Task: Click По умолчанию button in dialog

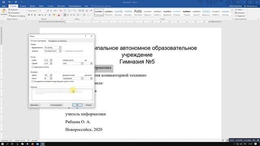Action: (x=56, y=105)
